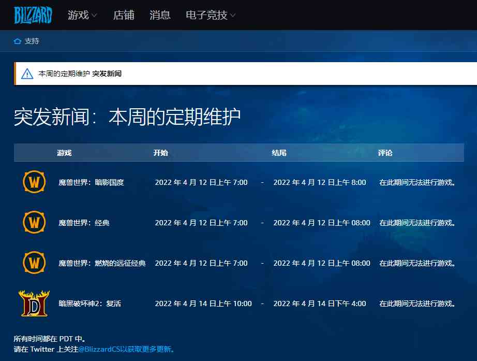Click the 暗影国度 row comment 在此期间无法进行游戏
Image resolution: width=477 pixels, height=361 pixels.
pos(417,182)
